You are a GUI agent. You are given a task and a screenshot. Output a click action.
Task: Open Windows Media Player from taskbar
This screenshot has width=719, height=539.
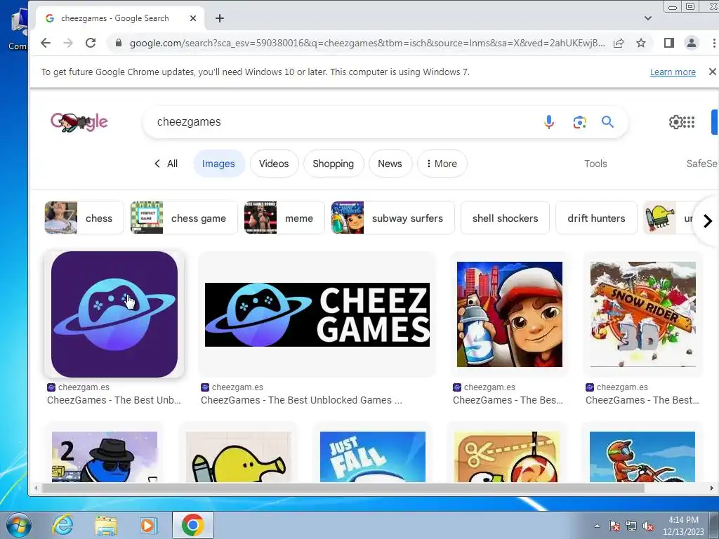pos(148,525)
